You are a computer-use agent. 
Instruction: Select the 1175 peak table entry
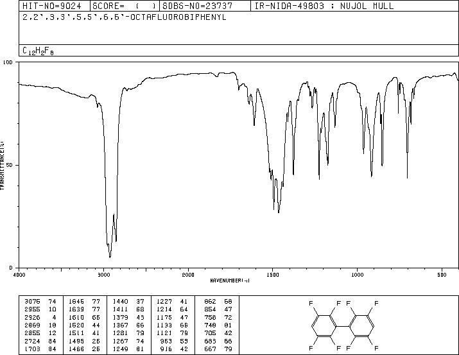tap(172, 317)
